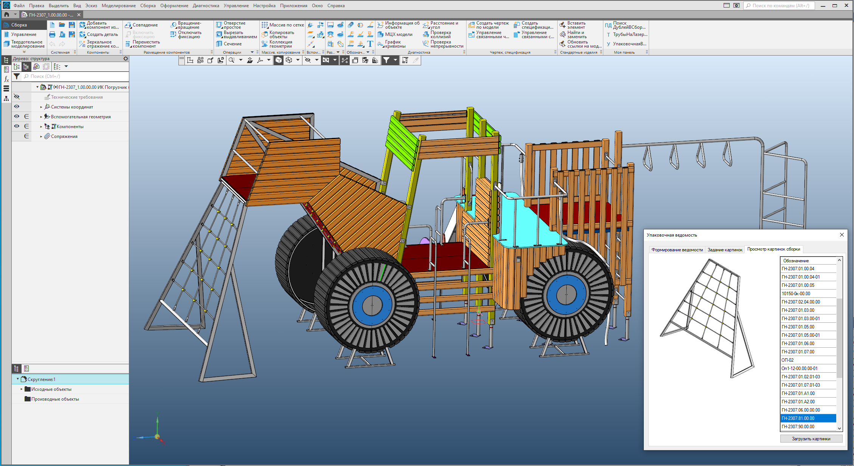This screenshot has width=854, height=466.
Task: Select ГН-2307.90.00.00 in designation list
Action: 798,427
